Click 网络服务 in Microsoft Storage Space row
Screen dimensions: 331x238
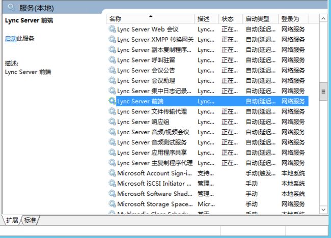pyautogui.click(x=293, y=204)
